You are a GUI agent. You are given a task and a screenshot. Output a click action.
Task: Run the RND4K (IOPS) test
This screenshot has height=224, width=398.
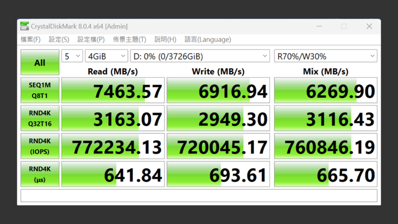coord(40,146)
